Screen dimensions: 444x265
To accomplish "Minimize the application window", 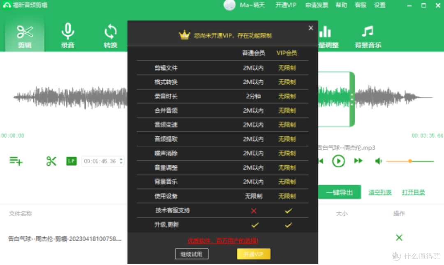I will (409, 5).
